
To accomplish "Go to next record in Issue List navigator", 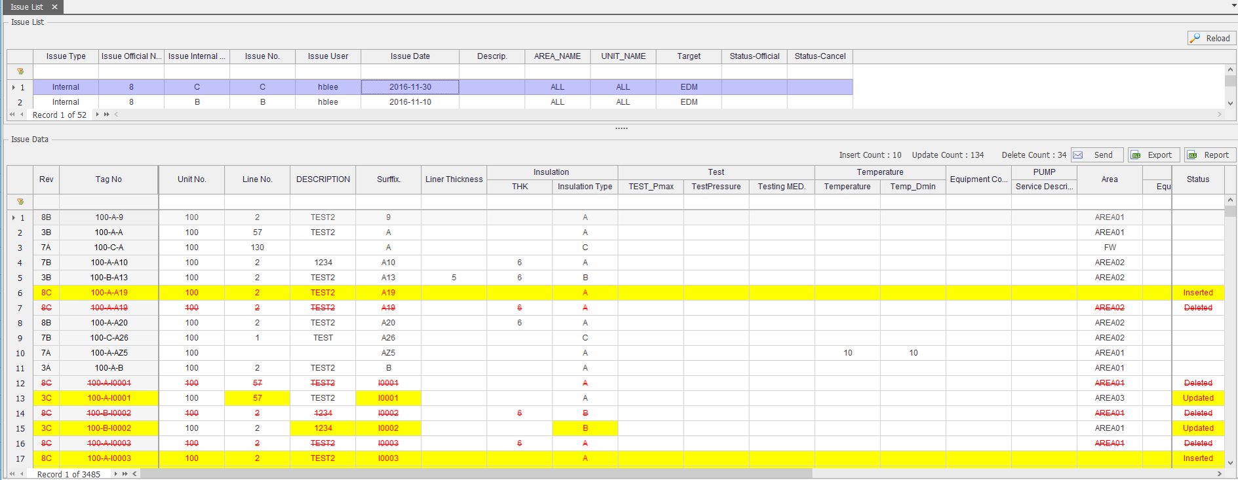I will click(98, 115).
